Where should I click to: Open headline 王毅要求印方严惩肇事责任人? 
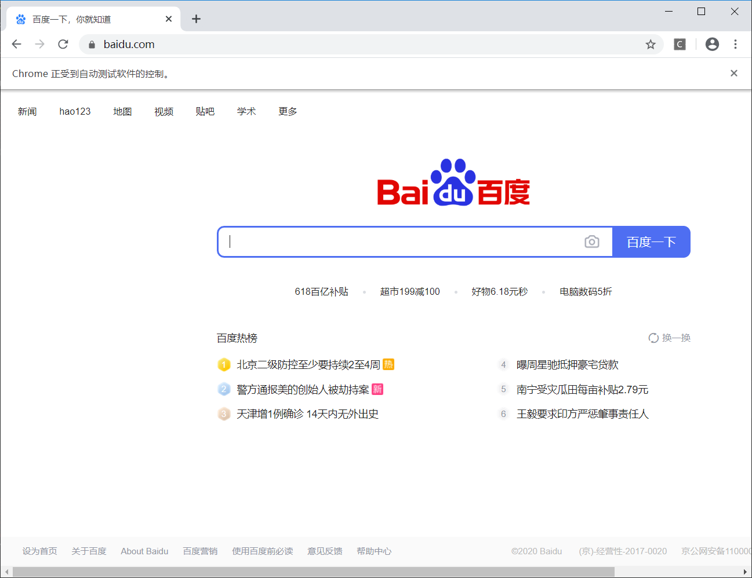[x=583, y=414]
